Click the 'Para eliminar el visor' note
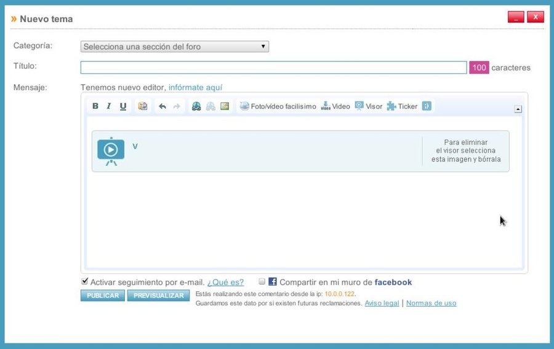Viewport: 554px width, 349px height. pyautogui.click(x=466, y=151)
